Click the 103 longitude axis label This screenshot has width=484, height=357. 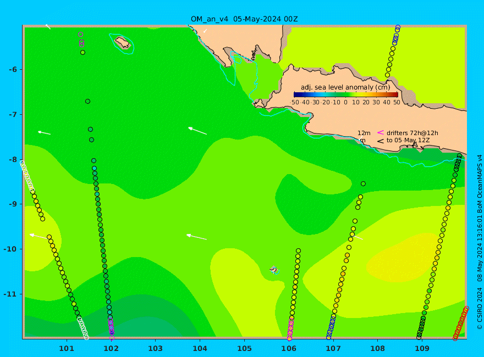click(x=155, y=349)
